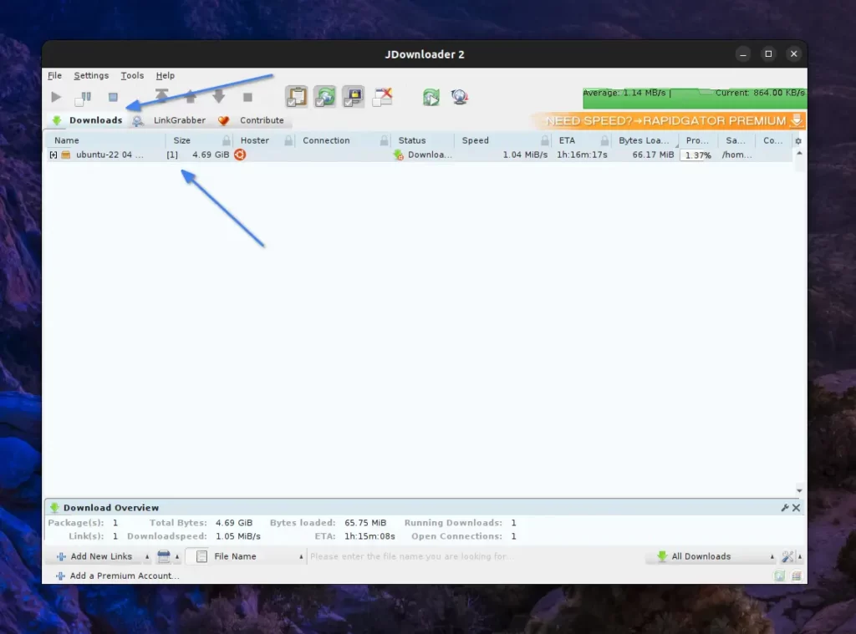Click the cleanup list icon in bottom bar
The height and width of the screenshot is (634, 856).
coord(163,556)
